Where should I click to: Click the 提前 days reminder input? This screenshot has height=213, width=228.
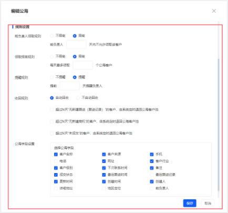pyautogui.click(x=70, y=86)
